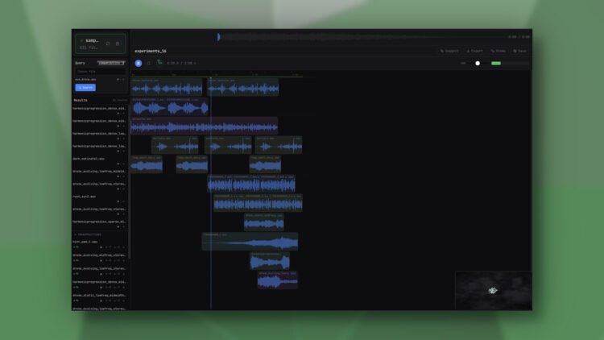Image resolution: width=604 pixels, height=340 pixels.
Task: Play the drone_static_lowfreq_midwidth transition
Action: [101, 301]
